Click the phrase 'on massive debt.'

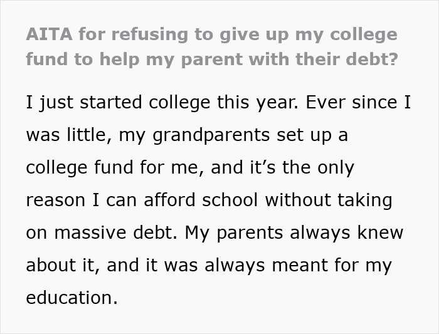coord(102,232)
